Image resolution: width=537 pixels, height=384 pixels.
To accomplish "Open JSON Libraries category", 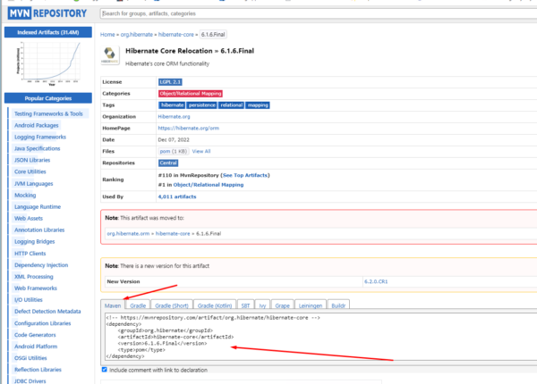I will (x=32, y=160).
